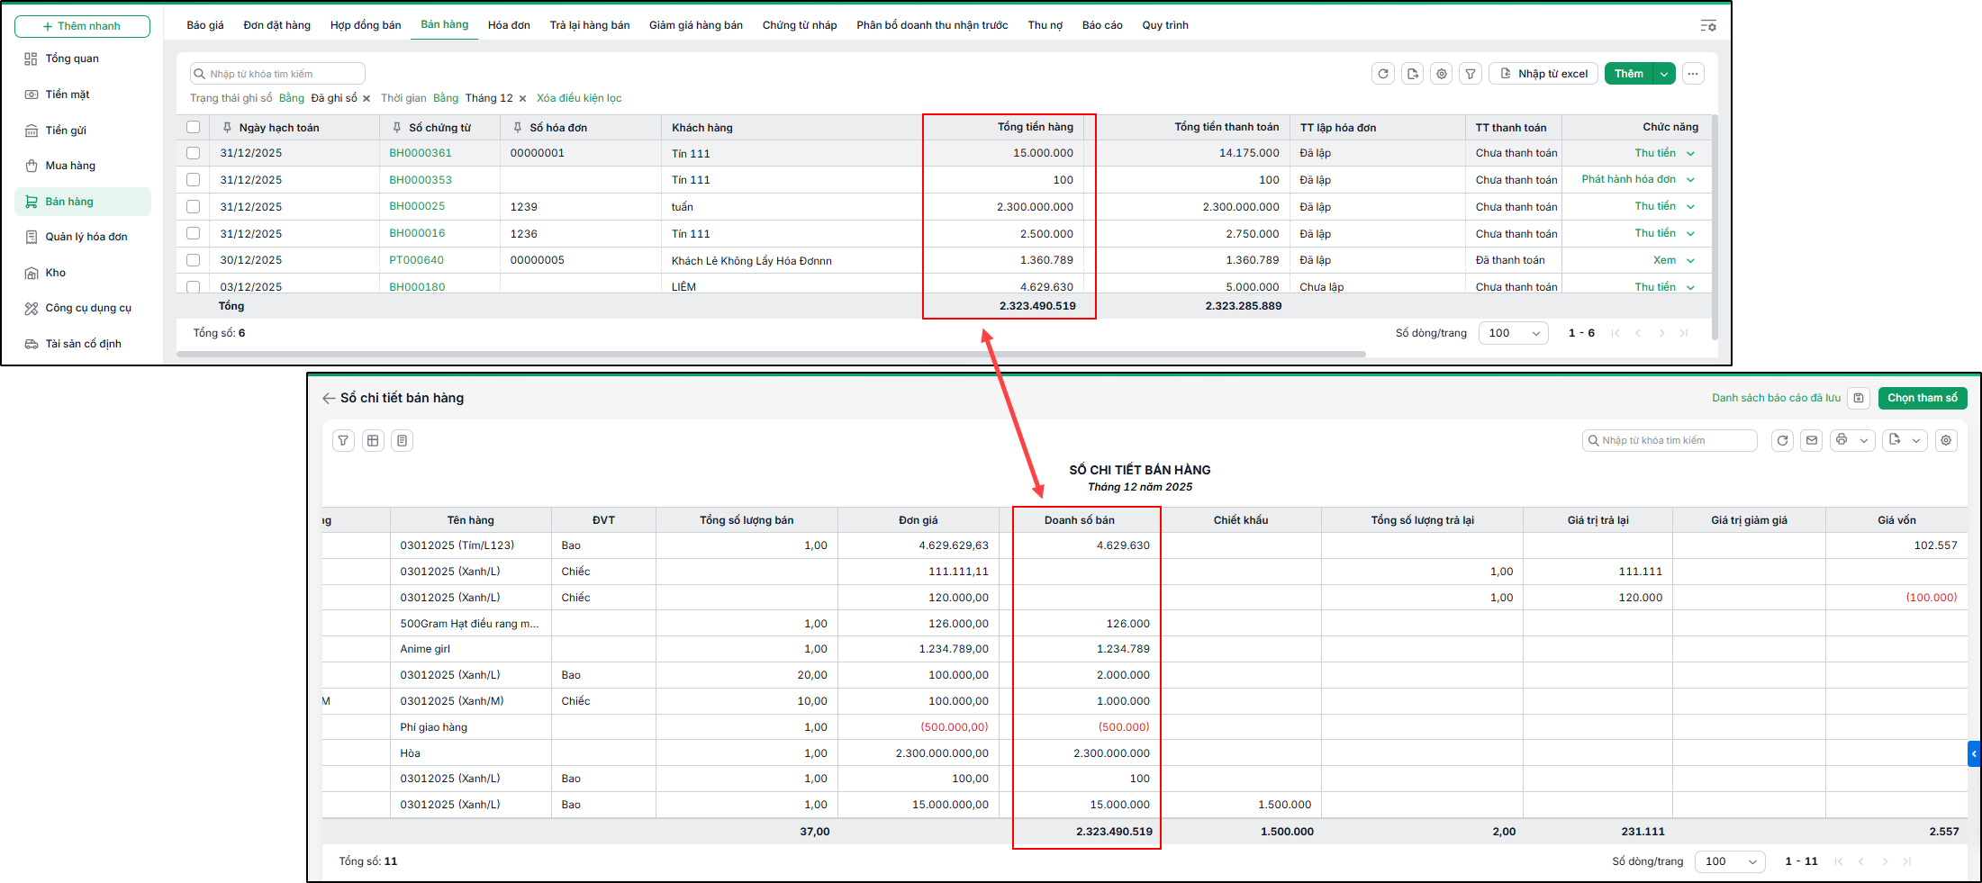Screen dimensions: 1982x883
Task: Click the back arrow beside Sổ chi tiết bán hàng
Action: click(x=329, y=398)
